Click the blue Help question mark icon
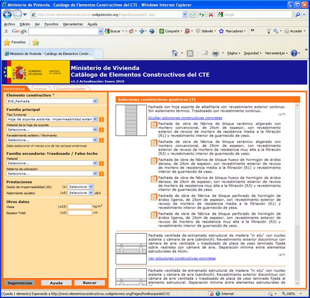The width and height of the screenshot is (310, 298). point(294,53)
